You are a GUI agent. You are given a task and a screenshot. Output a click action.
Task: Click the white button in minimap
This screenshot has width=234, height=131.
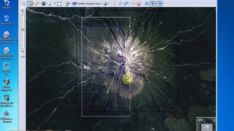coord(202,120)
